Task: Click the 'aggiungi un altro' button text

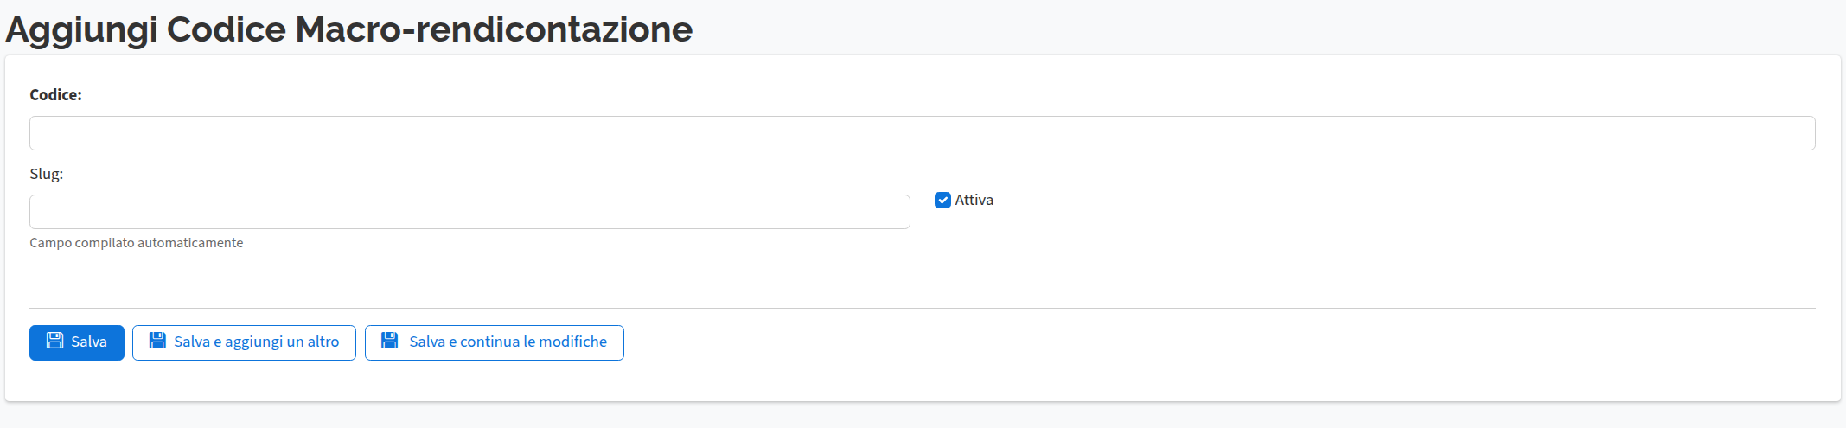Action: pos(282,342)
